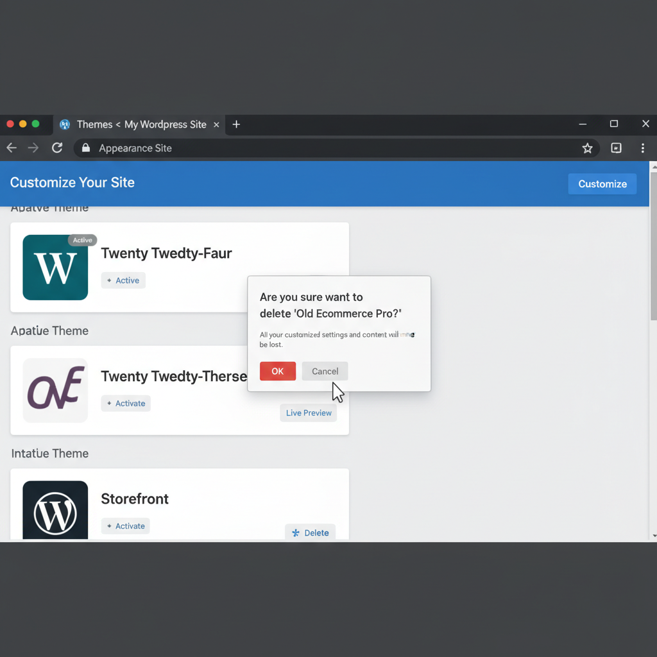Switch to the Themes My Wordpress Site tab
657x657 pixels.
pos(141,124)
